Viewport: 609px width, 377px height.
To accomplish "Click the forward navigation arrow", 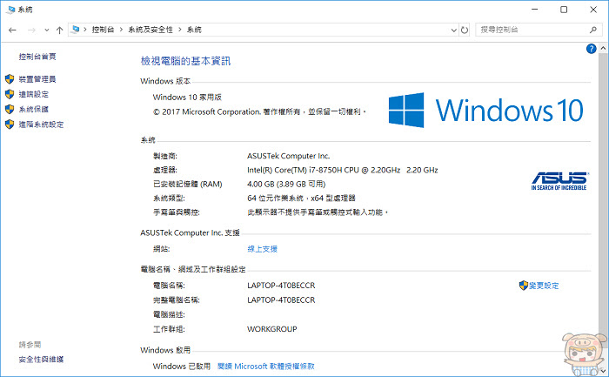I will click(32, 30).
